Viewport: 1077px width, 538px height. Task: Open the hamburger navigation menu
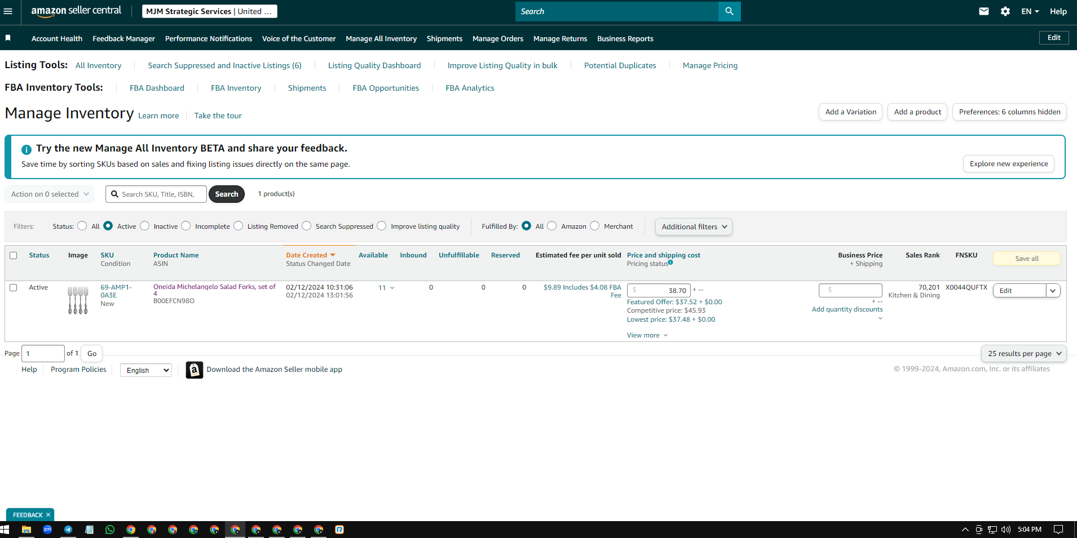point(8,11)
